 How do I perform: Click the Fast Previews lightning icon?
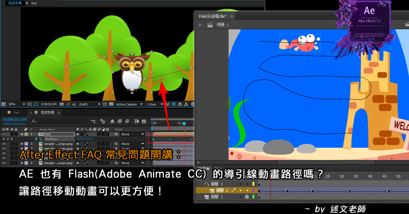pyautogui.click(x=174, y=104)
